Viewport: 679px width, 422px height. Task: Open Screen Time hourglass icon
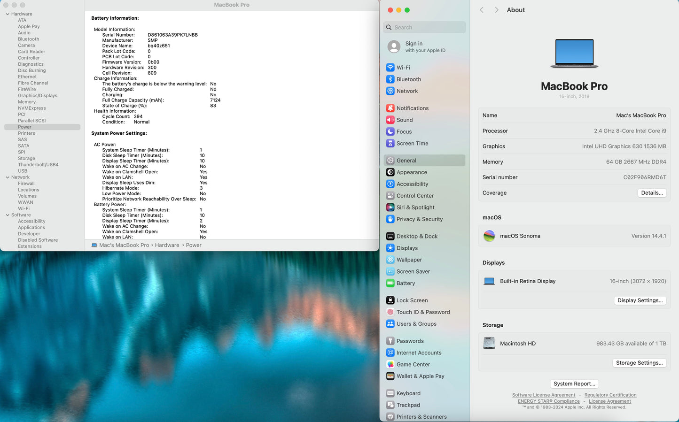[390, 143]
